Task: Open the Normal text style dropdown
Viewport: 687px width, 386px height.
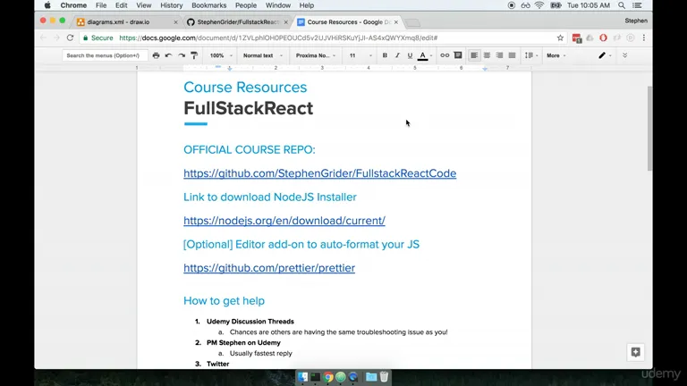Action: (263, 55)
